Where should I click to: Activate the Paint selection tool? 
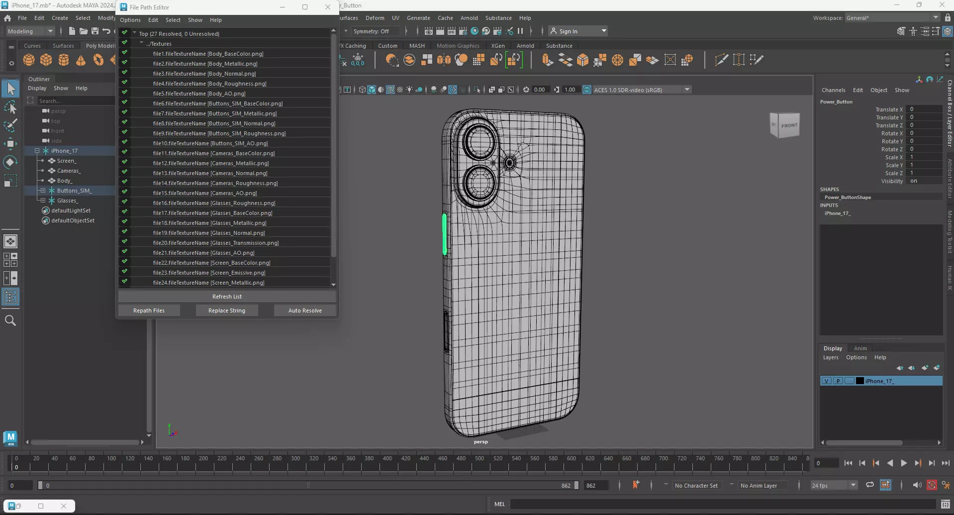tap(10, 125)
